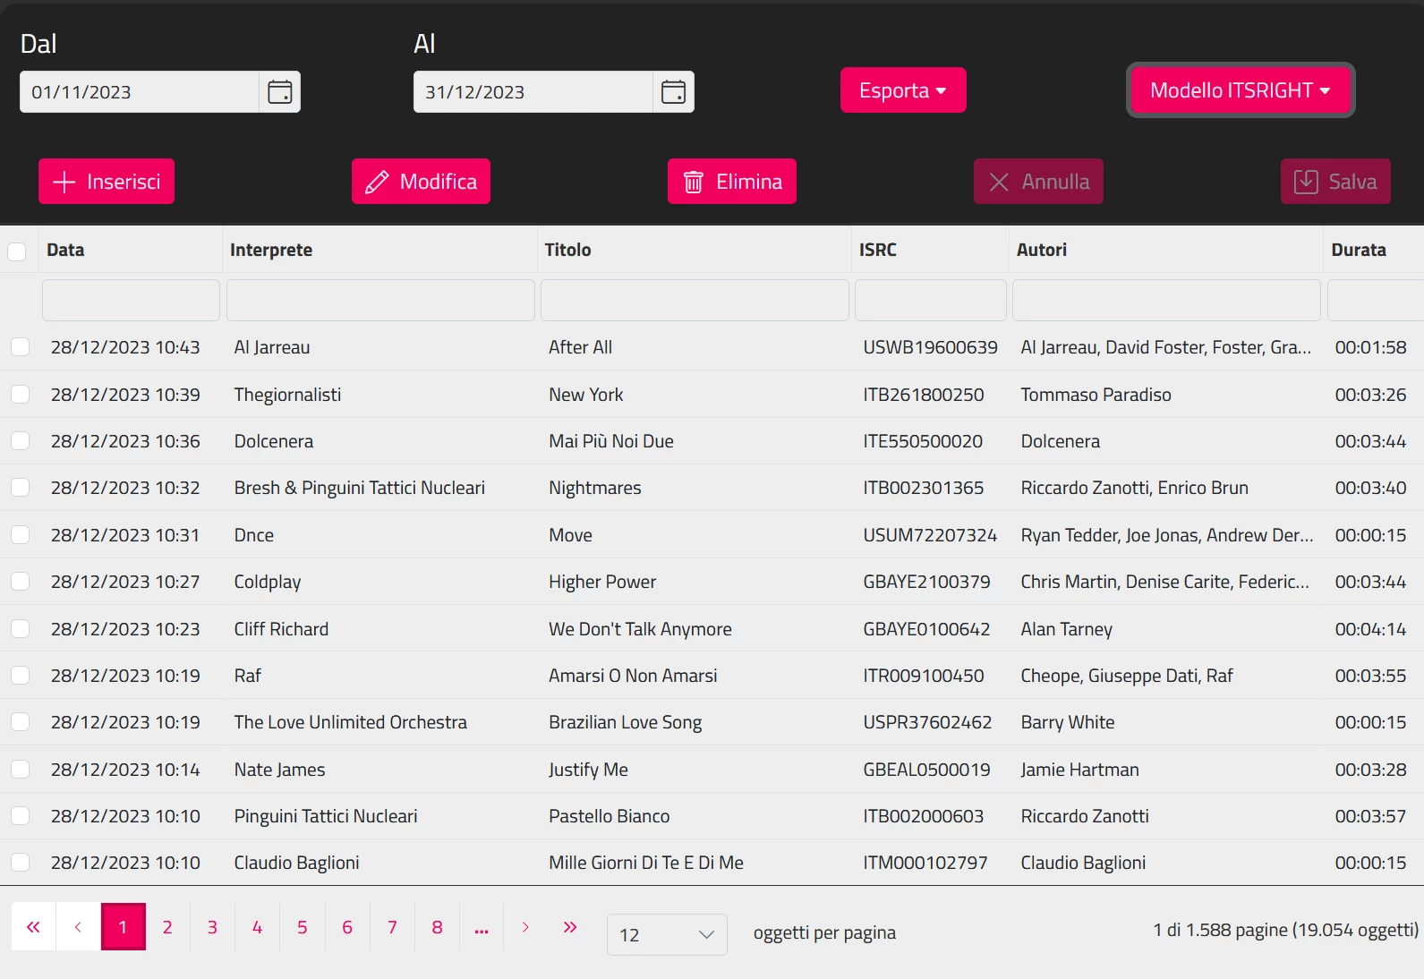Check the Brazilian Love Song row checkbox

click(x=20, y=722)
